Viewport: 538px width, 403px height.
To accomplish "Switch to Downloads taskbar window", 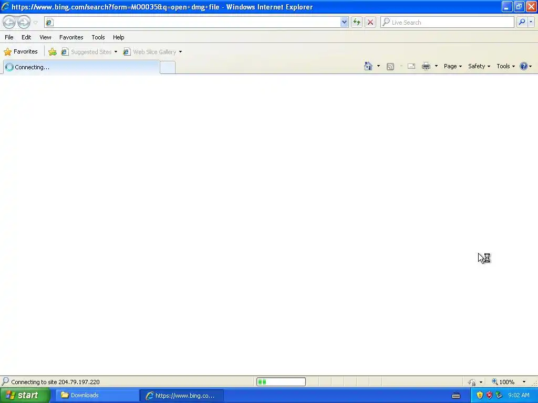I will tap(97, 396).
